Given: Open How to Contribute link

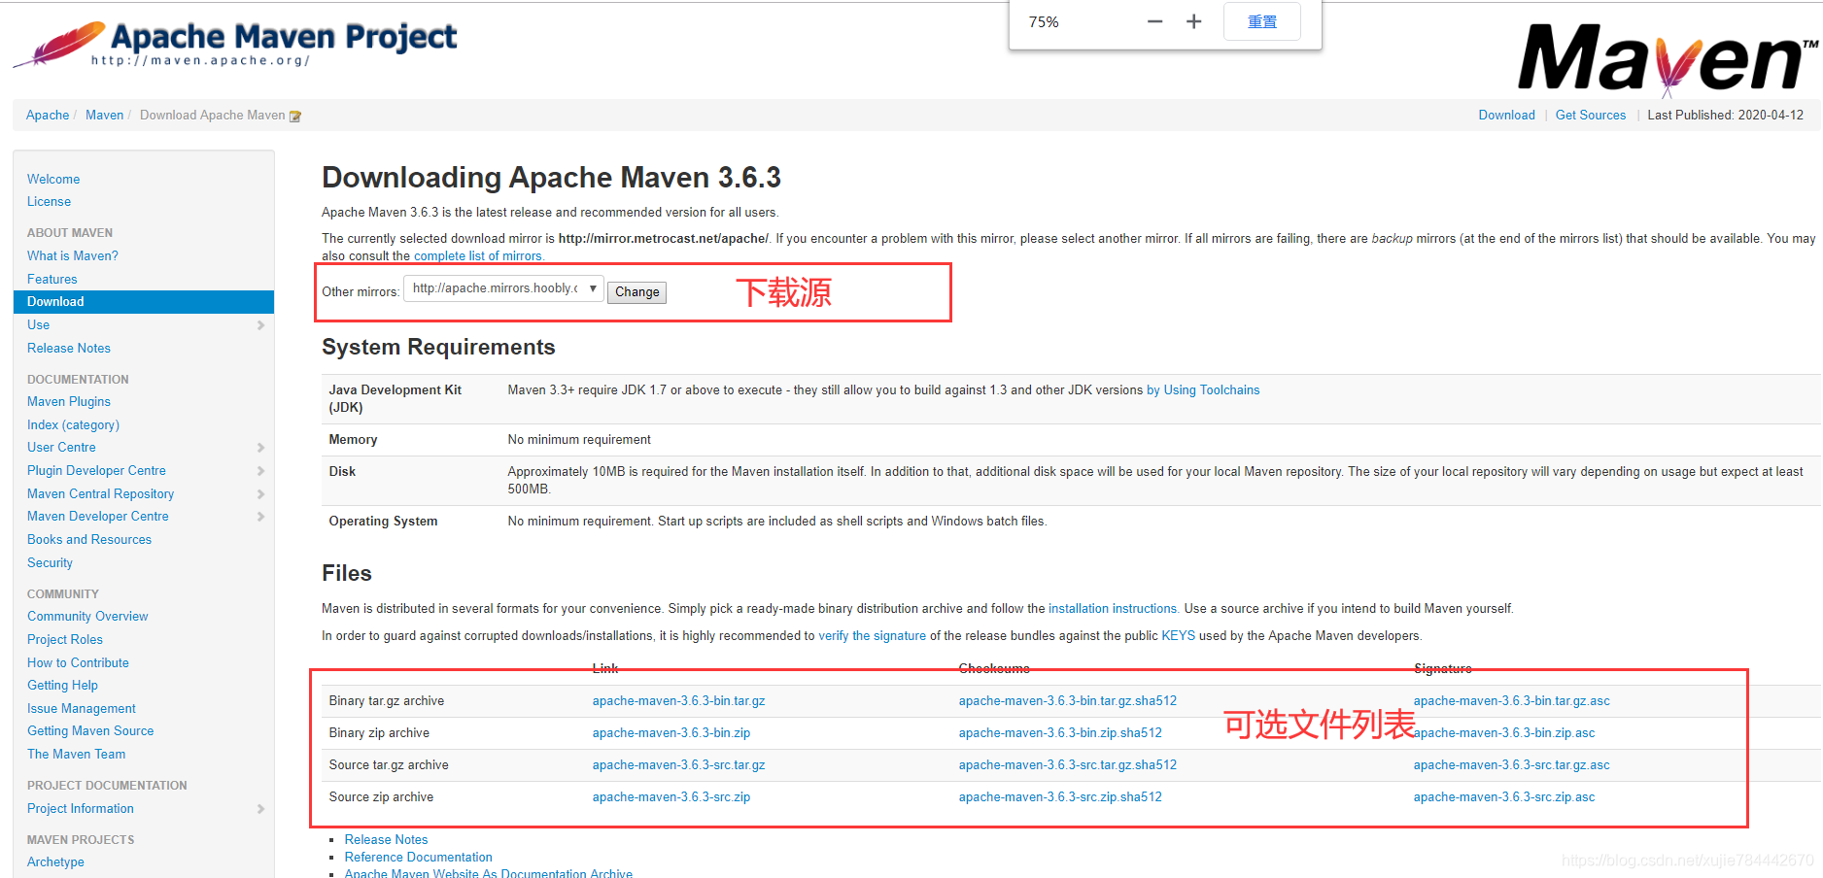Looking at the screenshot, I should point(78,663).
